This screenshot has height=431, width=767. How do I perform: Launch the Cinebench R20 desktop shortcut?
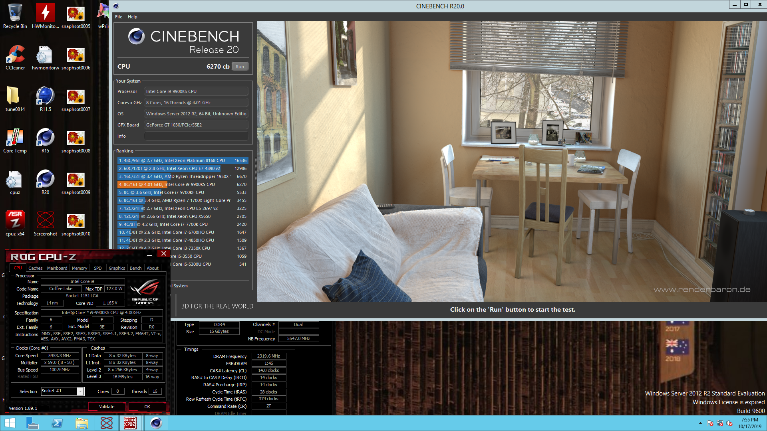(x=45, y=182)
